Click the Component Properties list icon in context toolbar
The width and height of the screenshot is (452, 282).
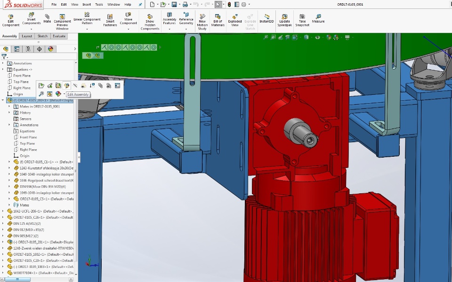[117, 85]
